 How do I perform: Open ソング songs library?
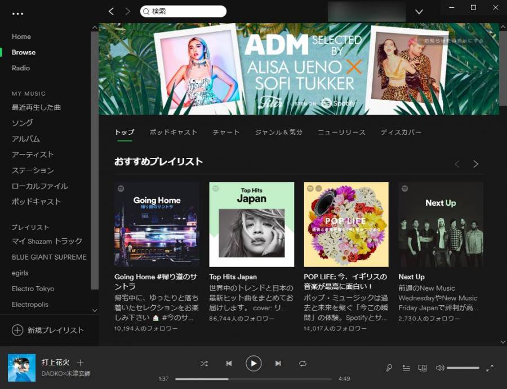(x=23, y=123)
